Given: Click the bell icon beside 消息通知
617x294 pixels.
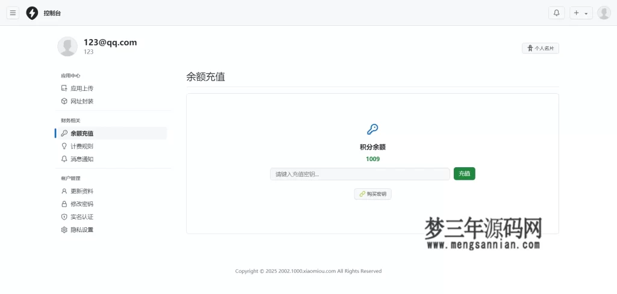Looking at the screenshot, I should pos(64,159).
